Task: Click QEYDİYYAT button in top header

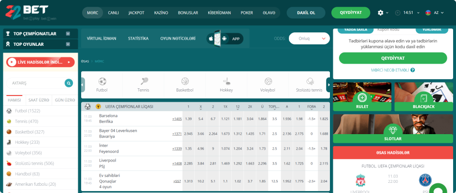Action: coord(351,13)
